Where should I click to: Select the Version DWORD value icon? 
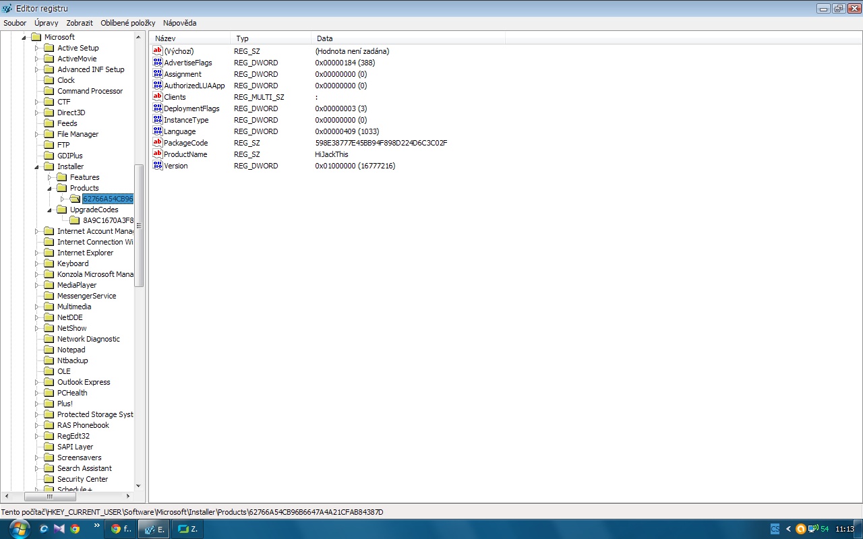click(x=158, y=165)
